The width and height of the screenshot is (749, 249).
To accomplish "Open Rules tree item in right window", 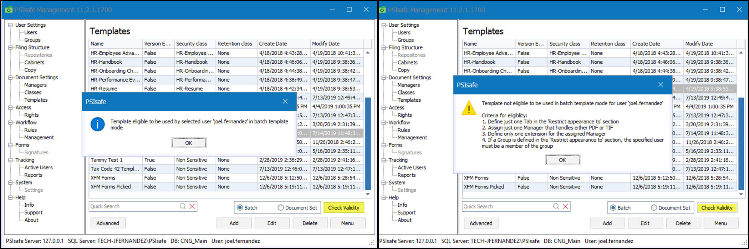I will tap(404, 130).
